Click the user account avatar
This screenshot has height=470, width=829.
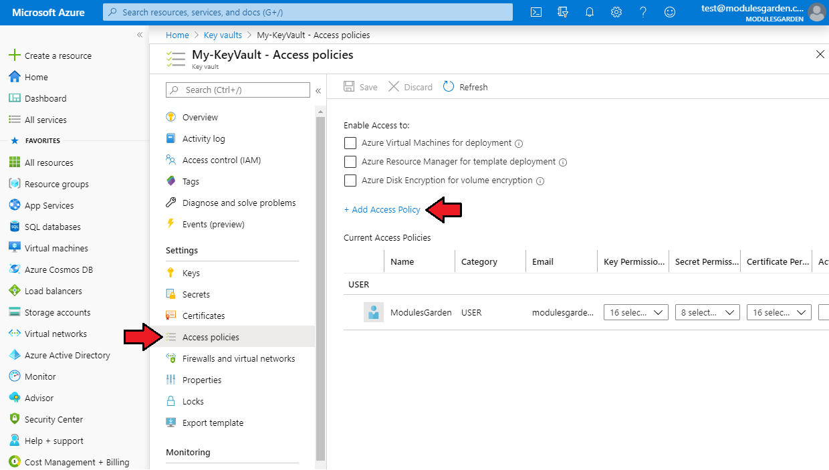pyautogui.click(x=817, y=12)
